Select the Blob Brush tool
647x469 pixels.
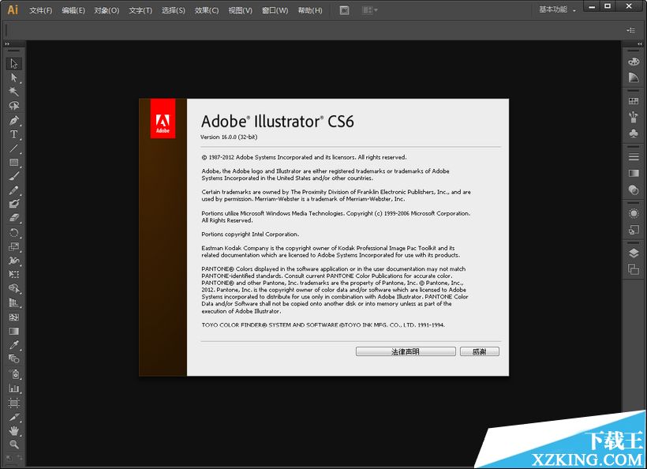pos(14,204)
